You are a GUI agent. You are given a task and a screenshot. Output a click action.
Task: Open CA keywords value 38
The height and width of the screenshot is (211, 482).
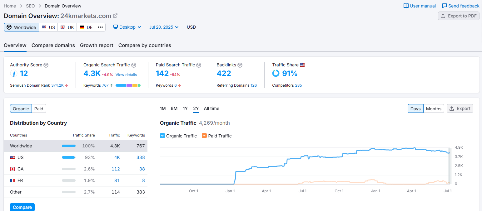click(x=142, y=169)
